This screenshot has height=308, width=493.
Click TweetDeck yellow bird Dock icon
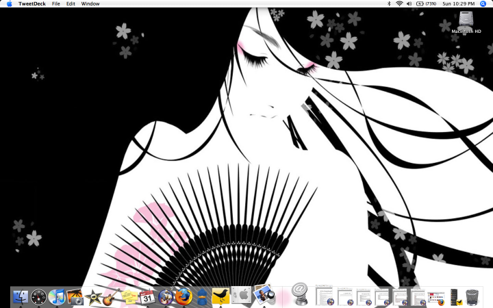(x=220, y=296)
